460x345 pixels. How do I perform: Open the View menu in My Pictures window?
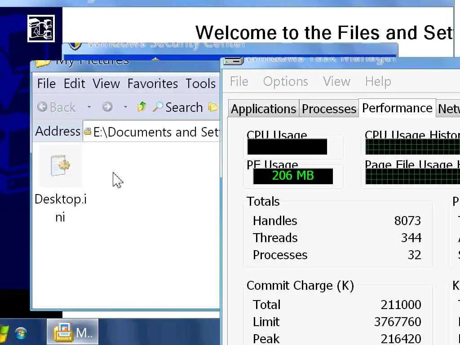tap(106, 84)
